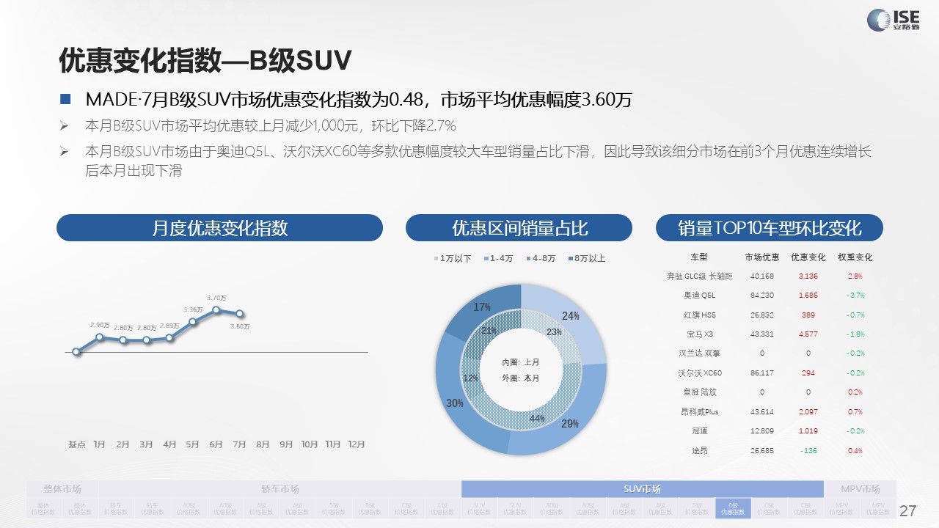939x528 pixels.
Task: Select the 沃尔沃 XC60 row name
Action: (x=699, y=373)
